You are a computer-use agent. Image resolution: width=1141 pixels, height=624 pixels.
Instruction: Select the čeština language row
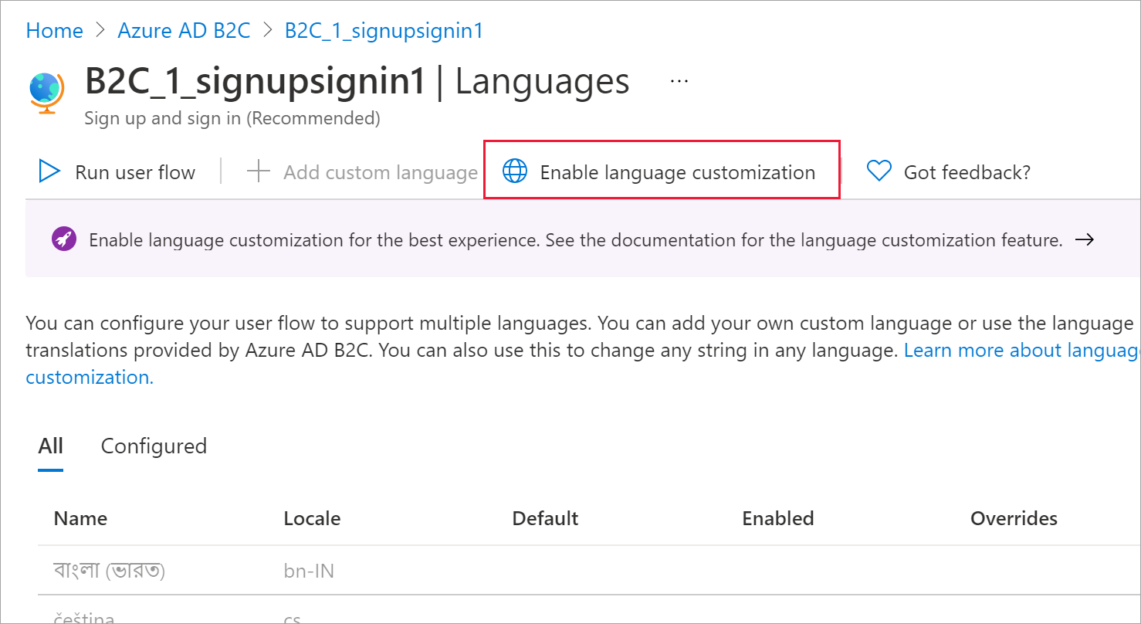pyautogui.click(x=85, y=616)
